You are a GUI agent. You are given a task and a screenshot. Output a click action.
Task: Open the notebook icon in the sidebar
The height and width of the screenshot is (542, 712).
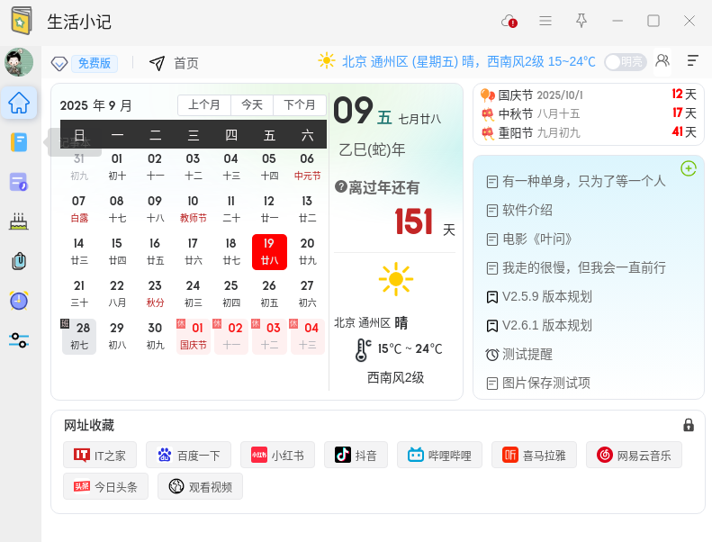19,142
